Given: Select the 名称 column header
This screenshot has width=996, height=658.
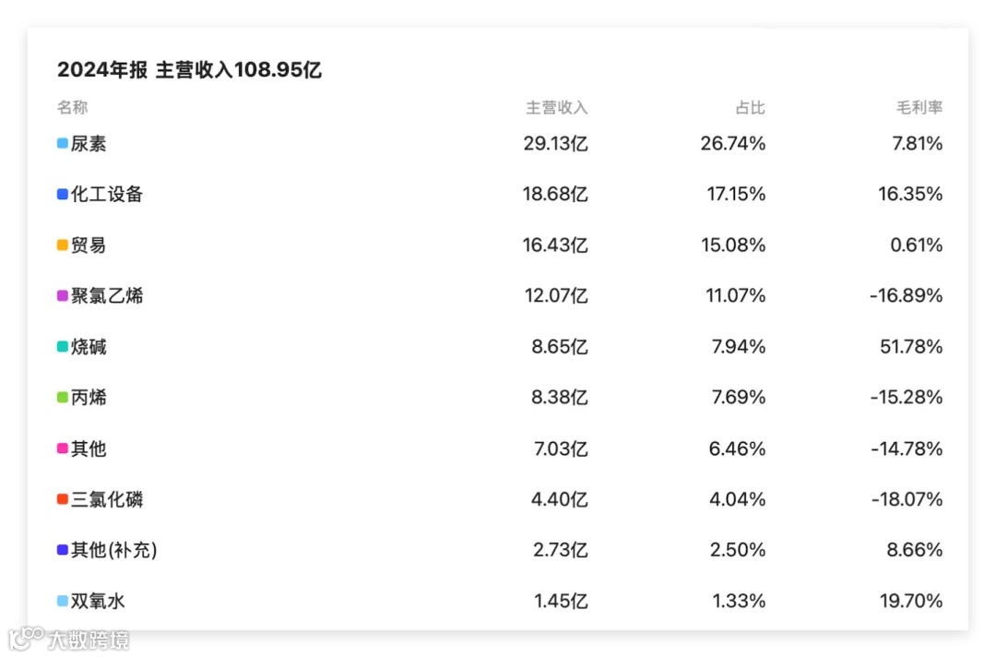Looking at the screenshot, I should [x=73, y=107].
